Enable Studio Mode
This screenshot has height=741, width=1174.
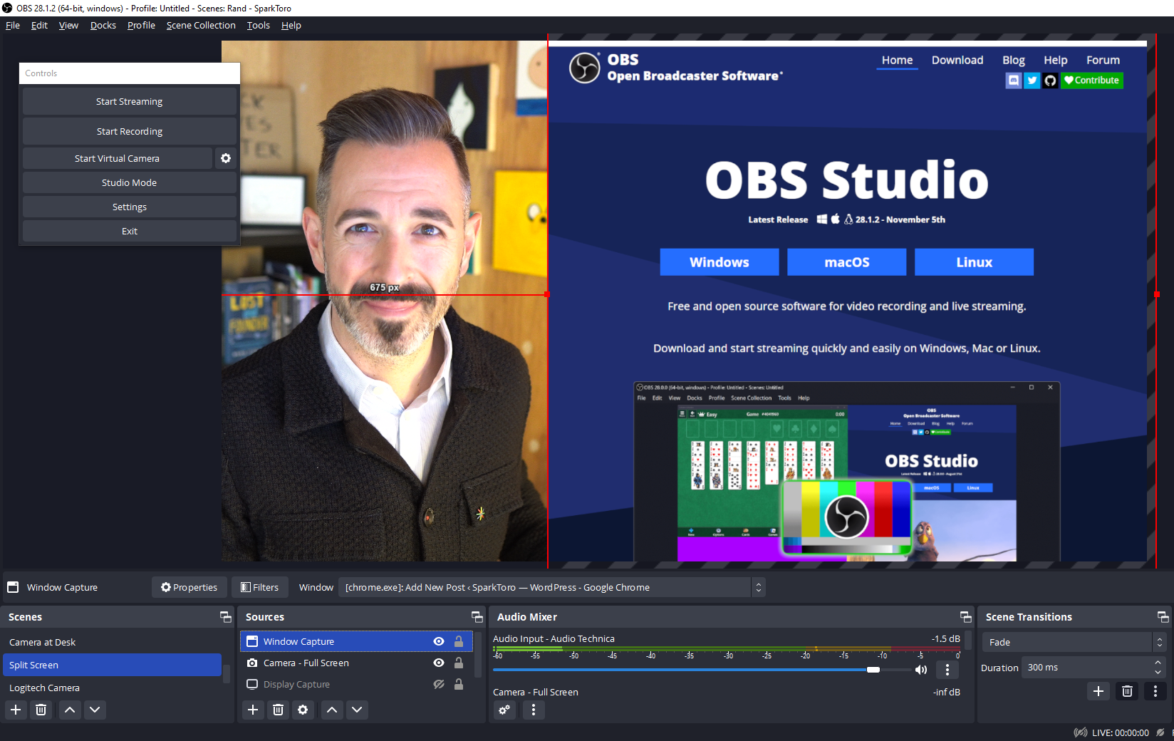click(129, 182)
